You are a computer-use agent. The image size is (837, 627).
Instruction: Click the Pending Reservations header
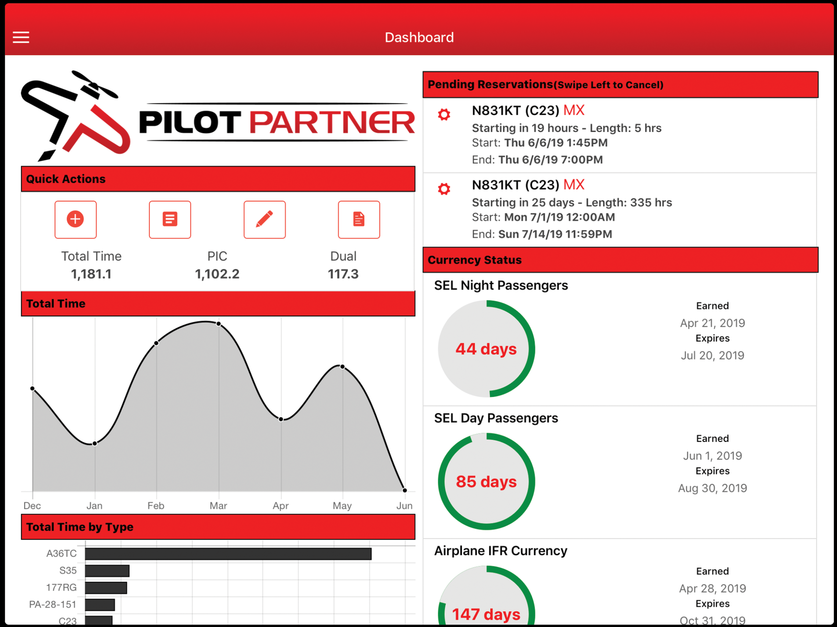(x=621, y=84)
